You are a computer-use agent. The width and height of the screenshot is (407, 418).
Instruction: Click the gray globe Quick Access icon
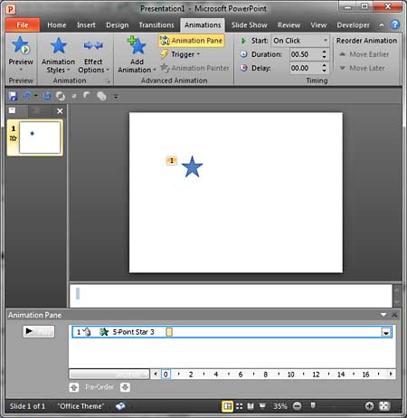pyautogui.click(x=61, y=96)
